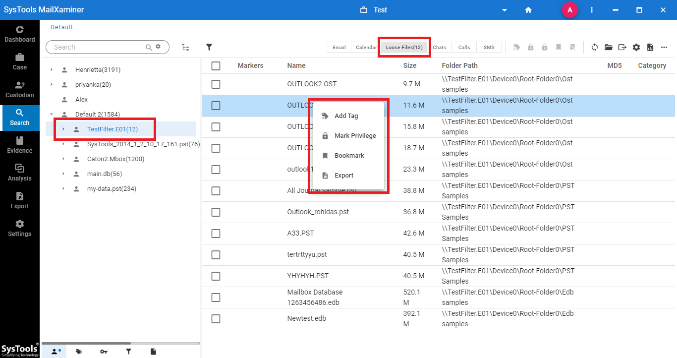The image size is (677, 358).
Task: Choose Mark Privilege from the context menu
Action: pos(349,136)
